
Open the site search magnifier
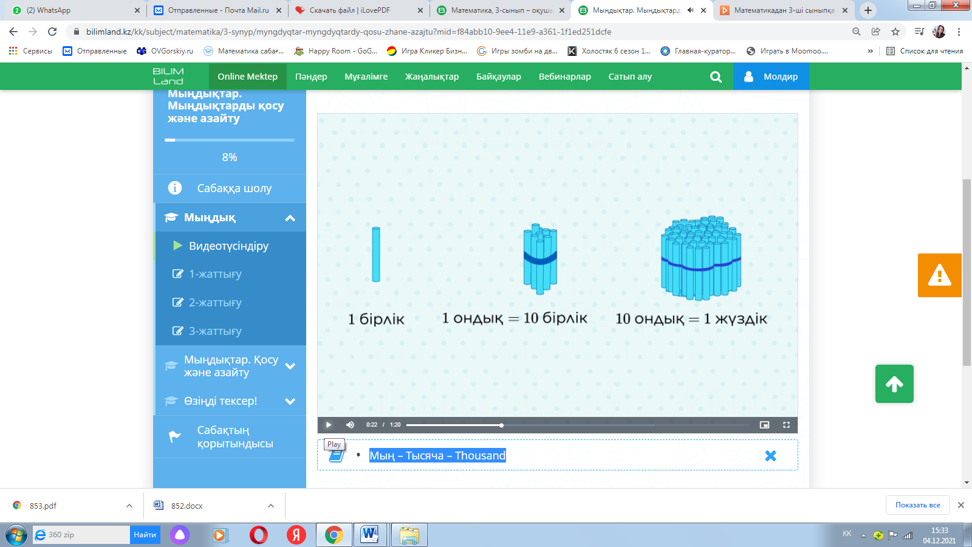[716, 77]
